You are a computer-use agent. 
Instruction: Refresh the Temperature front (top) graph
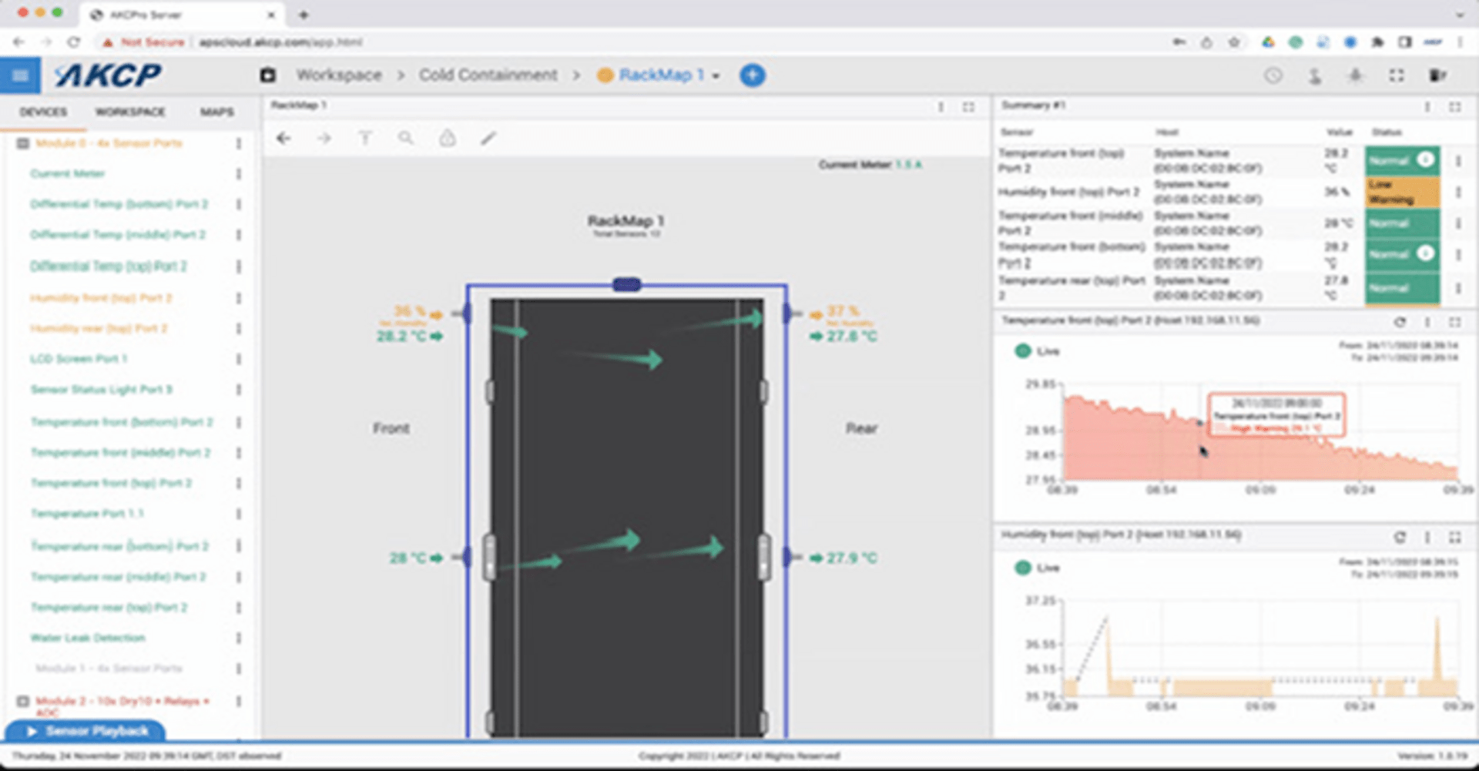pos(1400,322)
